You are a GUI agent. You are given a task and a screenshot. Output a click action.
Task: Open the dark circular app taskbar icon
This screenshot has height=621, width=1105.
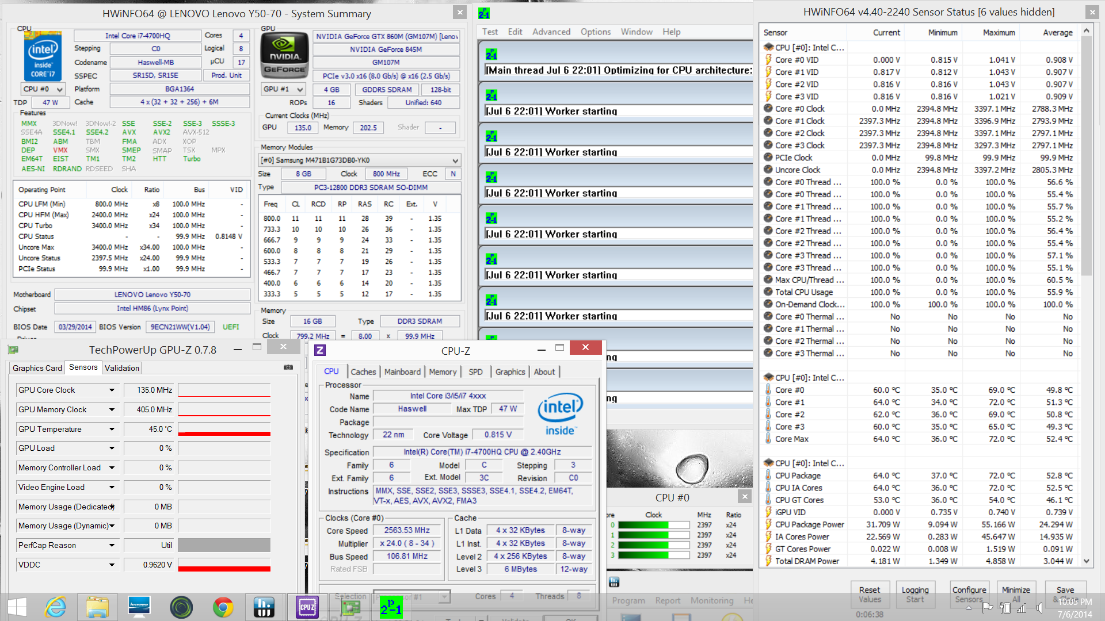click(181, 607)
